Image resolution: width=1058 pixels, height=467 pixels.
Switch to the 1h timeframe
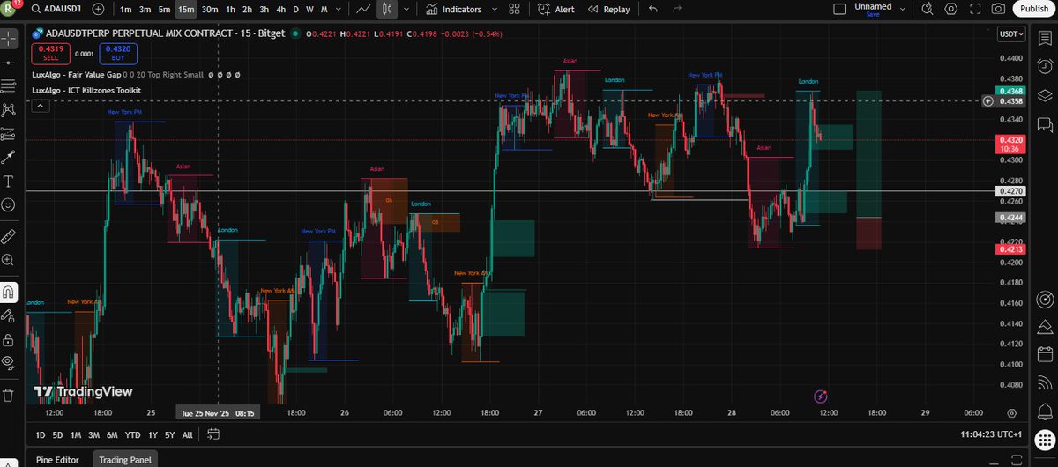tap(231, 9)
